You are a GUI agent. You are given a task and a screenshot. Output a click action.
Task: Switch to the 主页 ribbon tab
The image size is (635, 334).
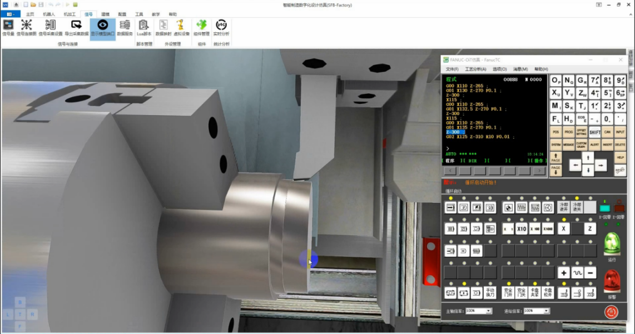[30, 14]
